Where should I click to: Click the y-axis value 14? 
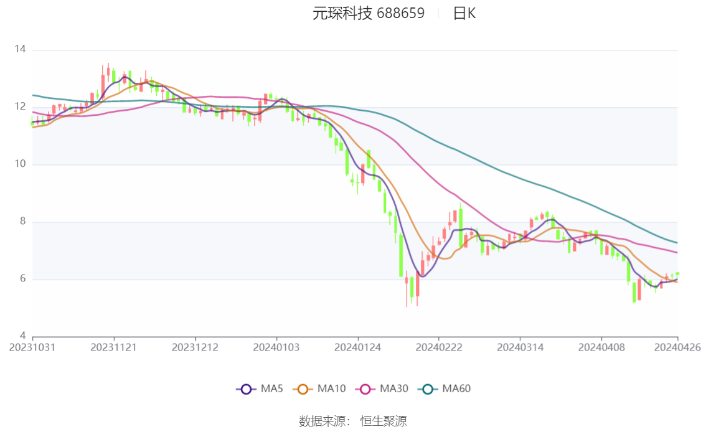point(21,49)
